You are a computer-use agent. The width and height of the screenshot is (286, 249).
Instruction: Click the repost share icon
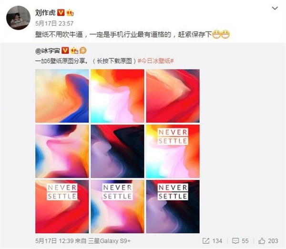click(x=206, y=241)
